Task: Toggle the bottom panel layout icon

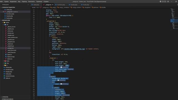Action: click(163, 1)
